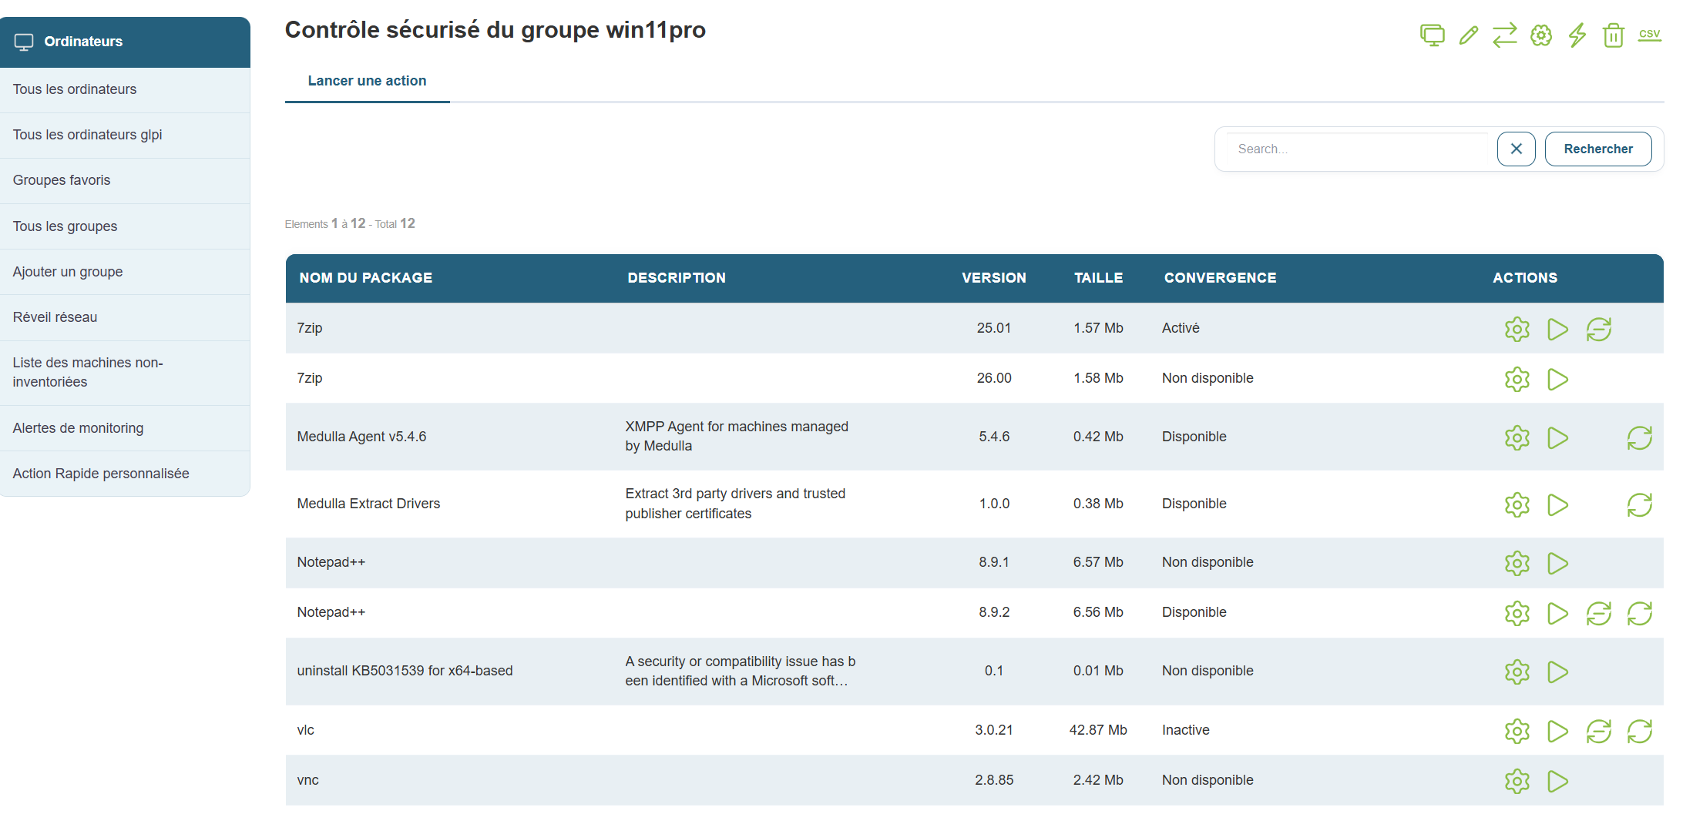The image size is (1693, 814).
Task: Open gear settings for vnc package
Action: click(x=1517, y=781)
